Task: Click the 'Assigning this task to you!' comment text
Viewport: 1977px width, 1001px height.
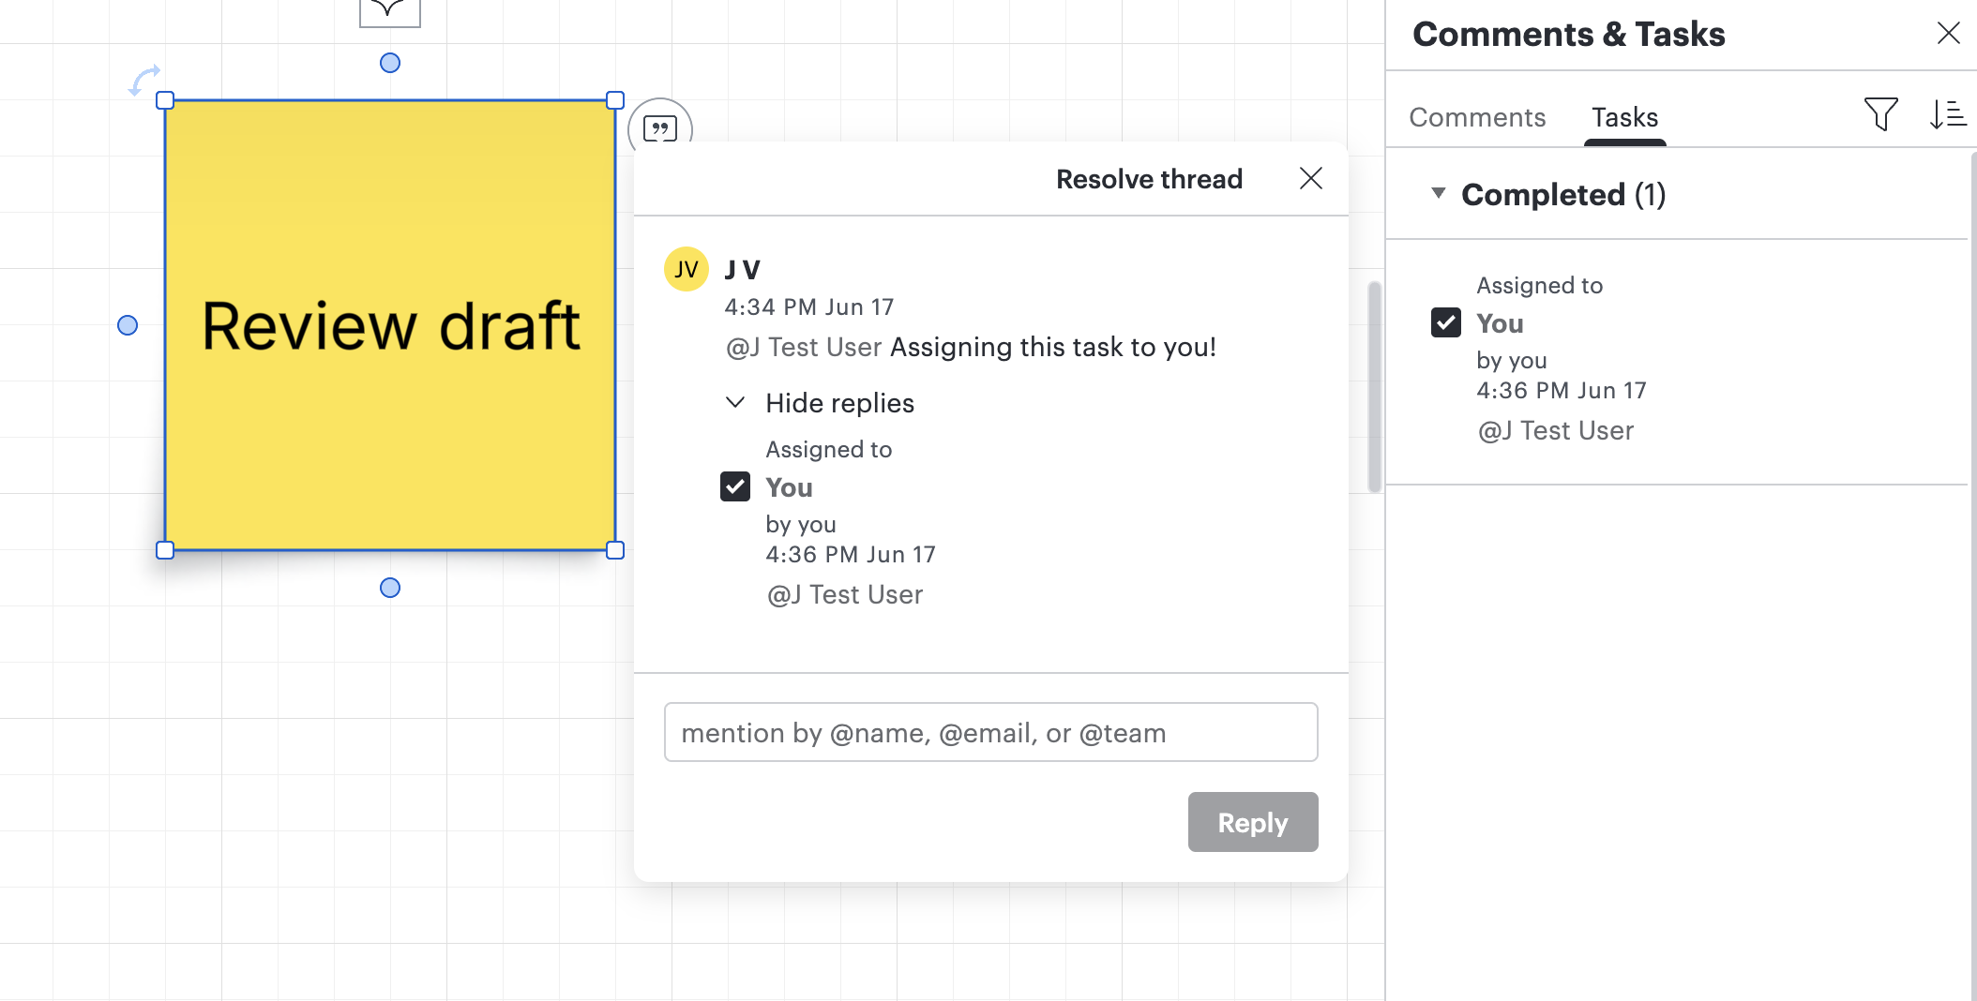Action: click(x=1053, y=347)
